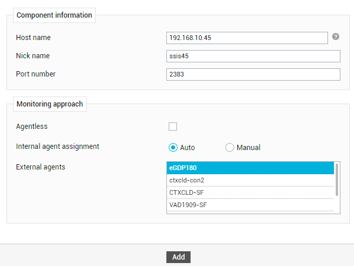354x266 pixels.
Task: Select Manual internal agent assignment
Action: pos(230,148)
